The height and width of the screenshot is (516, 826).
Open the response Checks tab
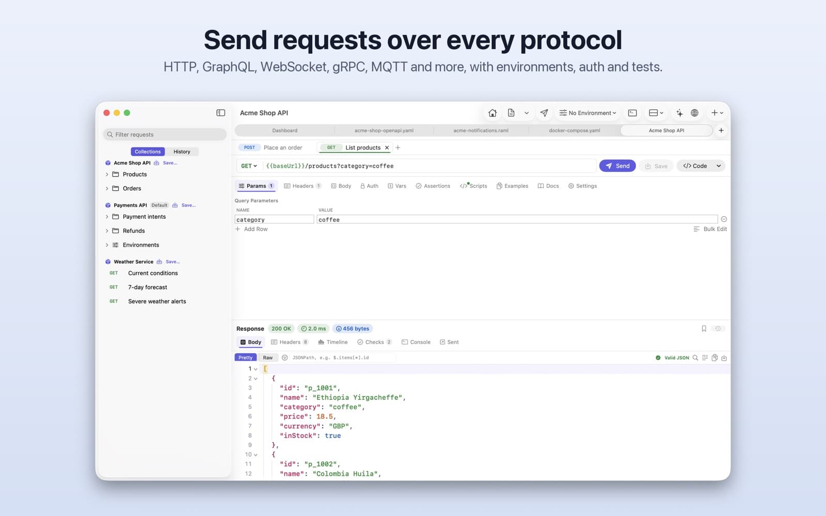[374, 342]
